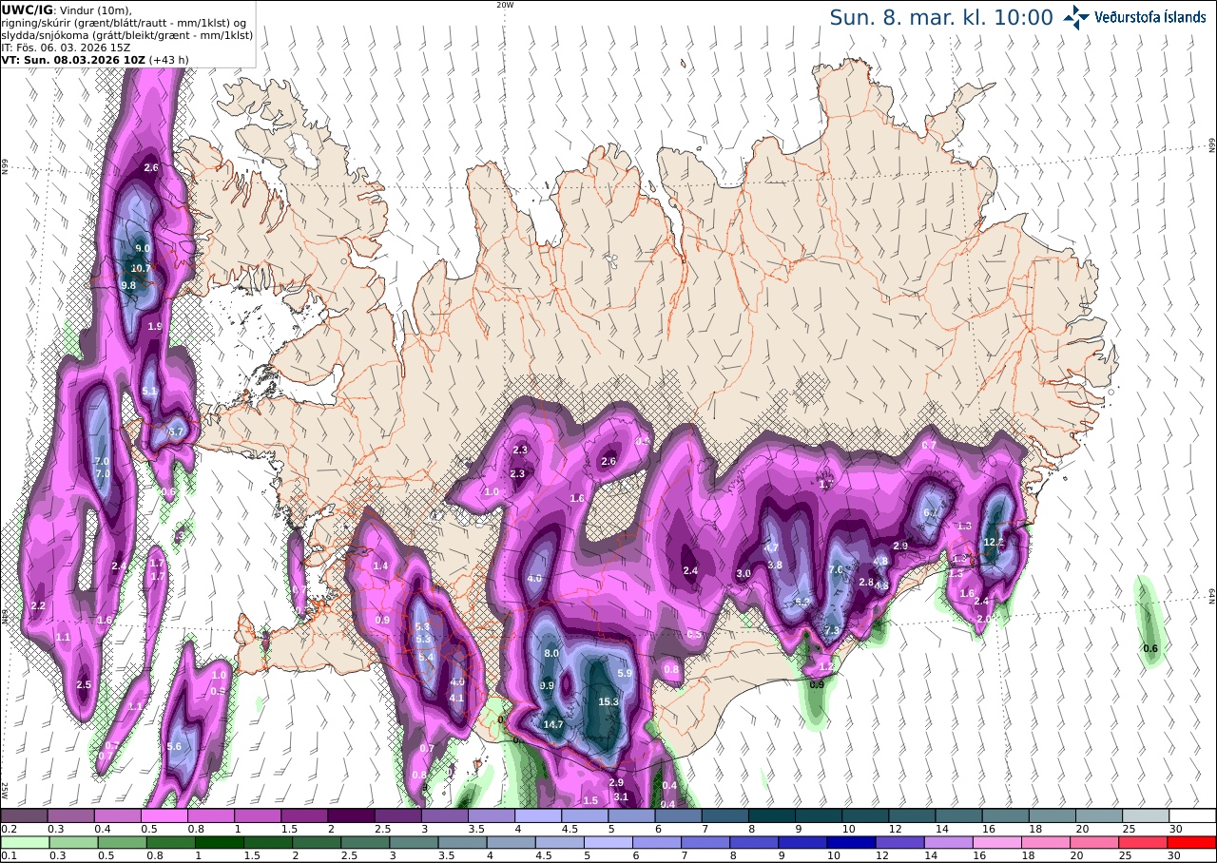Click the 7.6 precipitation value on the map

[836, 569]
